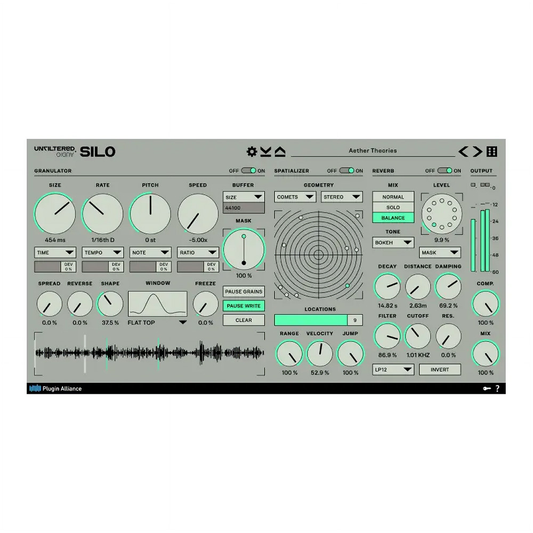Click the SPEED knob
Image resolution: width=533 pixels, height=533 pixels.
pyautogui.click(x=198, y=214)
